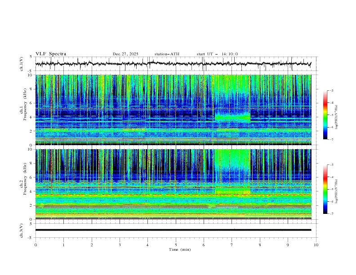Image resolution: width=356 pixels, height=275 pixels.
Task: Click the log(PSD) label beside ch.1 color scale
Action: (337, 117)
